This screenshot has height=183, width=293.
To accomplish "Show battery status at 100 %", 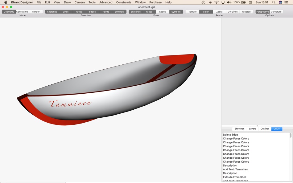I will [240, 2].
